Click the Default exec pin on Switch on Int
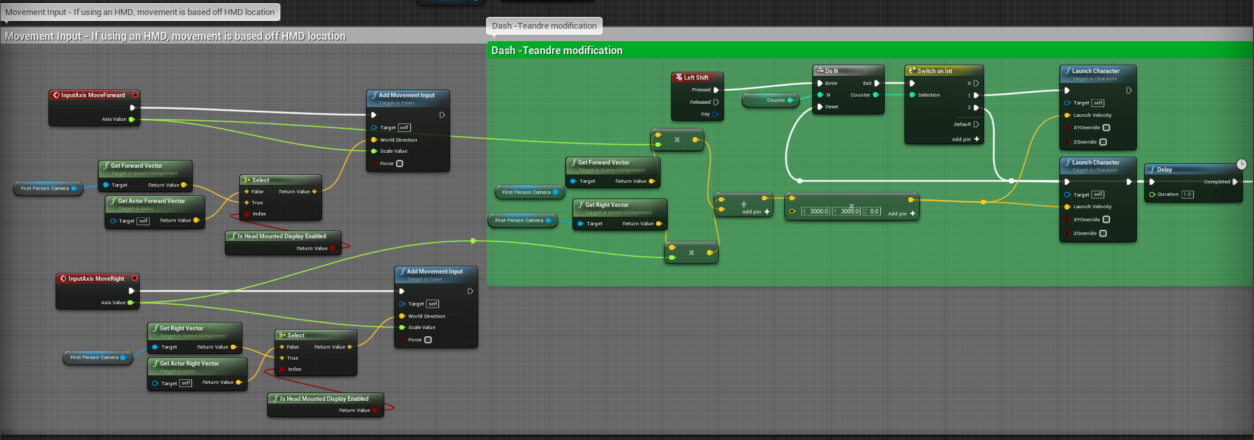 [976, 125]
